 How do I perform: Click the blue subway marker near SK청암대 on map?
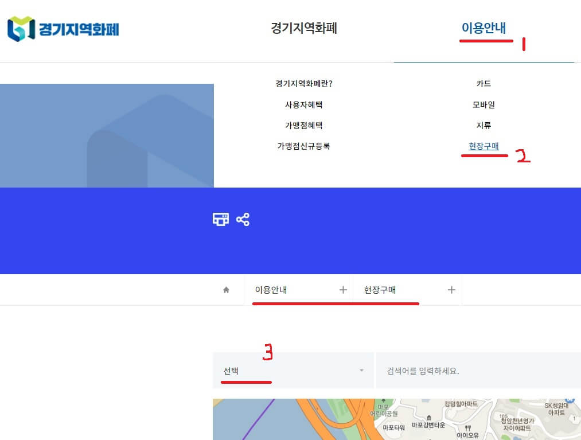coord(570,399)
